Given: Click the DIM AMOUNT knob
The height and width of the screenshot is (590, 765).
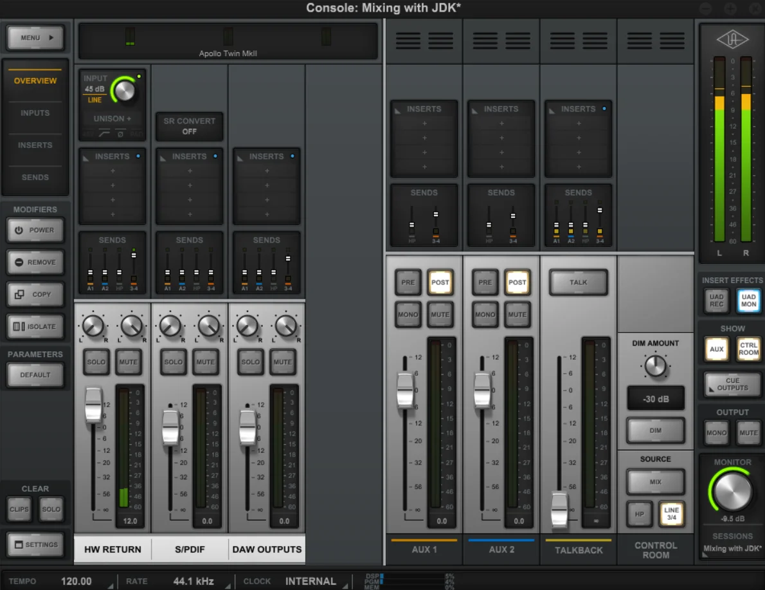Looking at the screenshot, I should pos(655,366).
